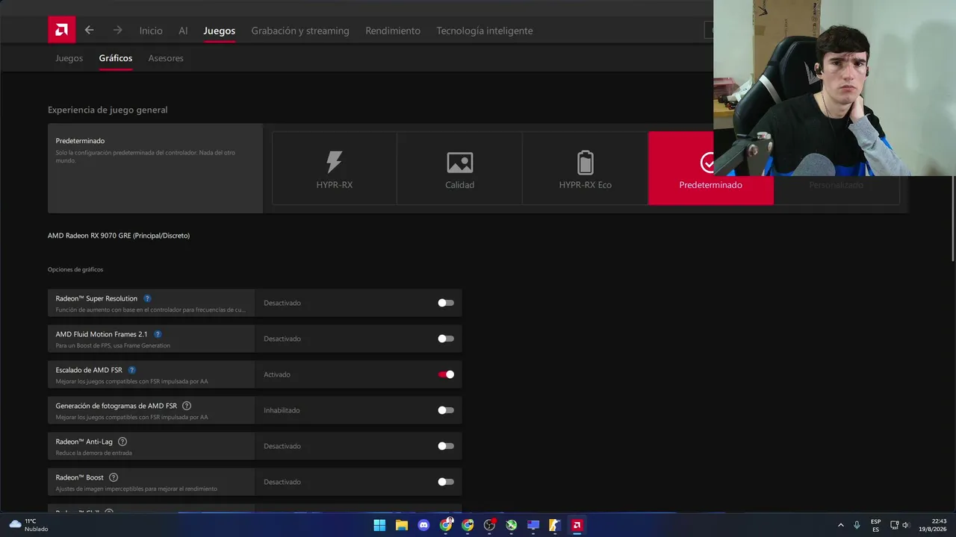Click AMD Software icon in the taskbar

click(577, 525)
